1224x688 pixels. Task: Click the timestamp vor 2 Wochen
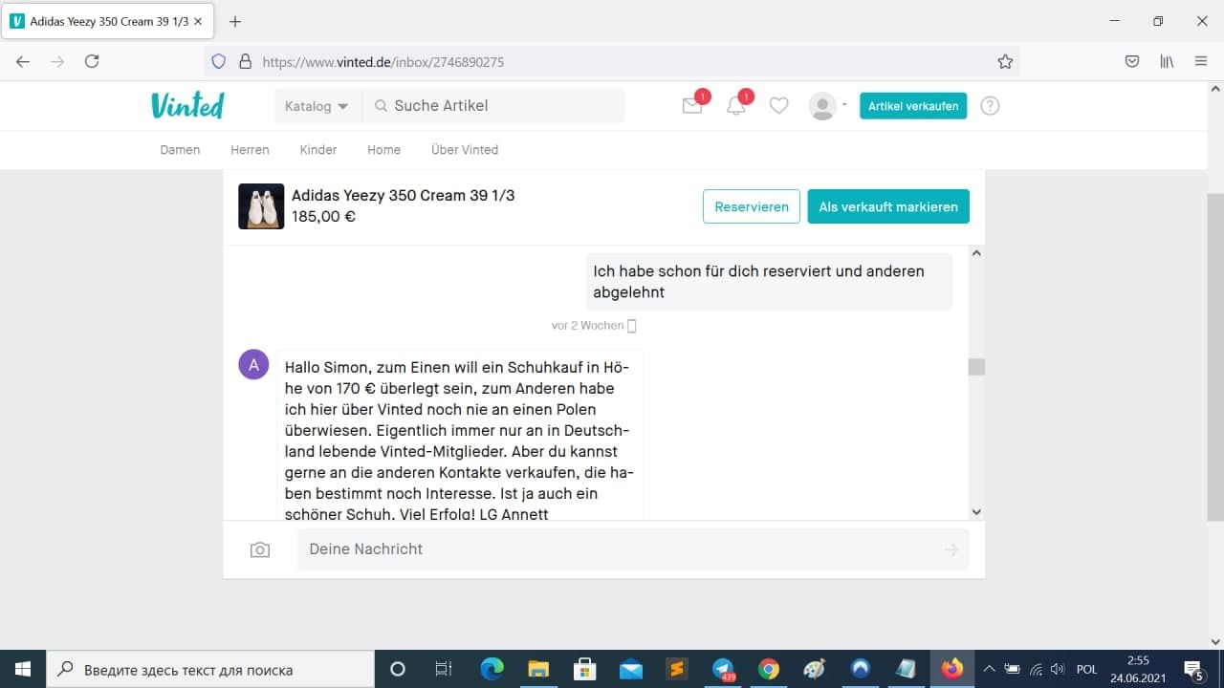pos(587,326)
